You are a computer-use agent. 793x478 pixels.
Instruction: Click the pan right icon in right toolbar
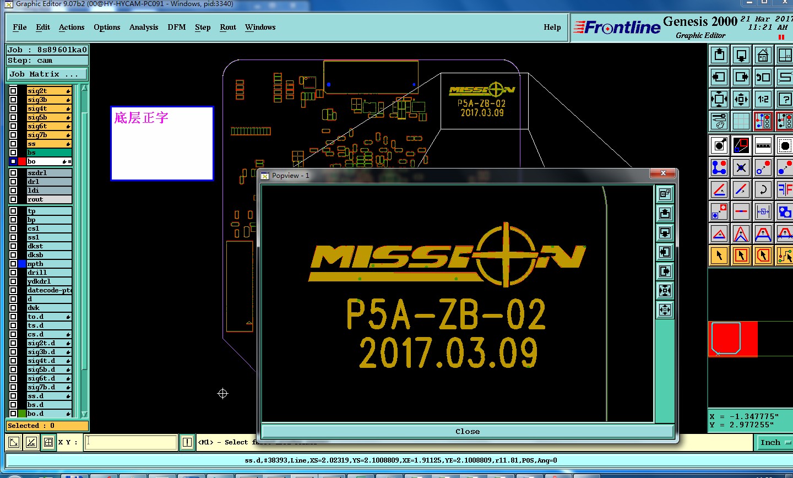(741, 77)
